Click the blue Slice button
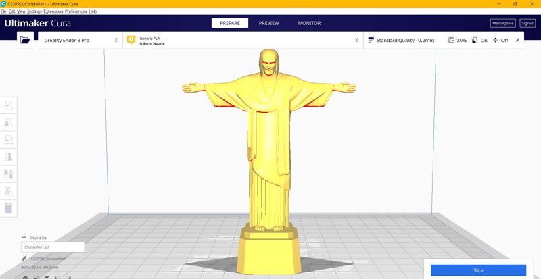 click(478, 270)
